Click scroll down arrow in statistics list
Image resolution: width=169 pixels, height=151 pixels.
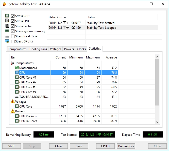pyautogui.click(x=157, y=122)
